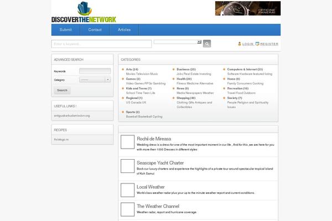Click the Rochii de Mireasa thumbnail box
This screenshot has height=221, width=332.
pyautogui.click(x=127, y=142)
